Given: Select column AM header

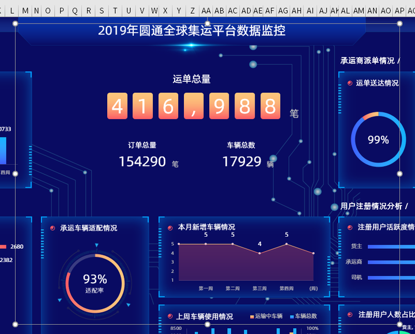Looking at the screenshot, I should coord(359,11).
